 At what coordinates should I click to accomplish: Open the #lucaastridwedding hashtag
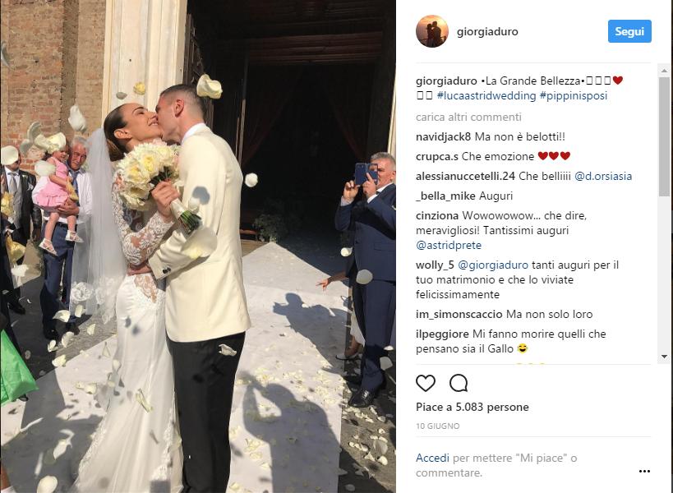[486, 95]
